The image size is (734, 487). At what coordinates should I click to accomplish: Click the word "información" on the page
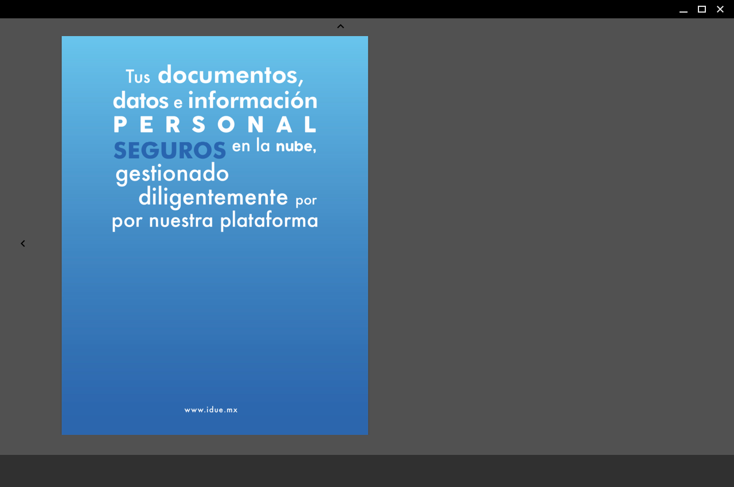(x=252, y=101)
